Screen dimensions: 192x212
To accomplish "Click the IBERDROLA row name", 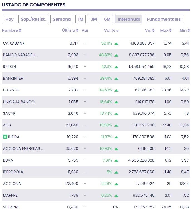I will (x=13, y=172).
